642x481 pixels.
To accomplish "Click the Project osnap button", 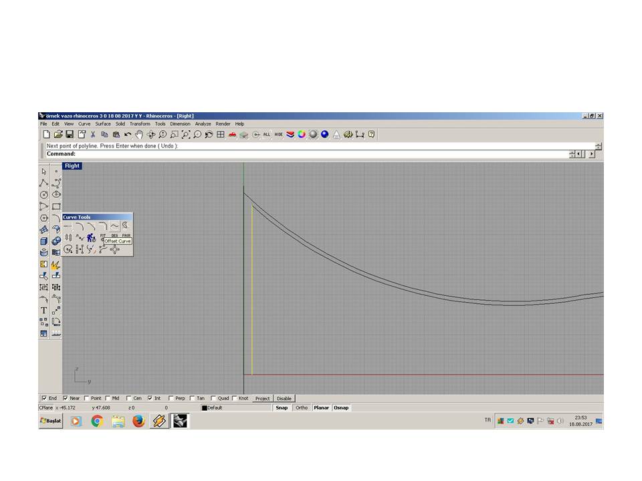I will (262, 398).
